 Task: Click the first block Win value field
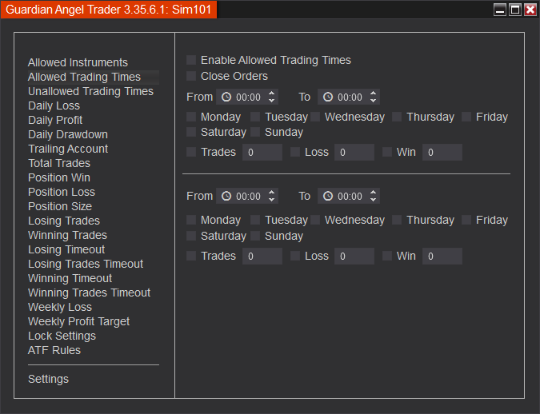[x=442, y=152]
